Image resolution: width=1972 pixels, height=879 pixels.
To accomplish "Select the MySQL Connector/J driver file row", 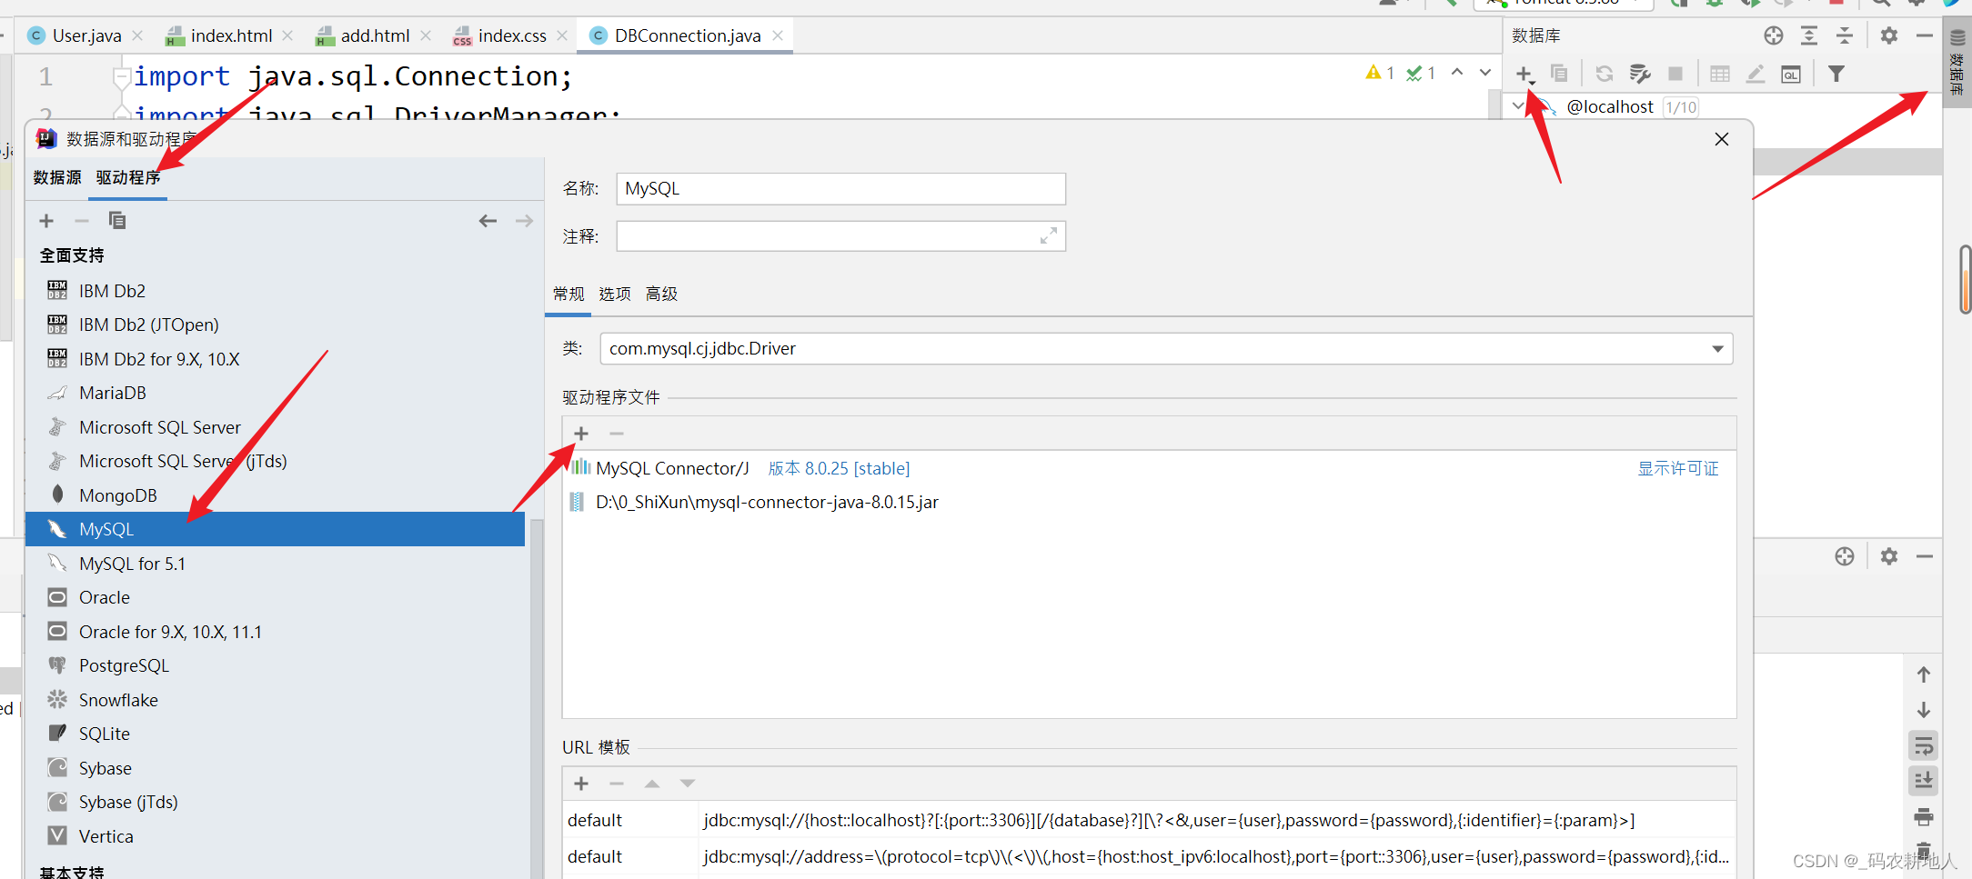I will tap(1149, 468).
